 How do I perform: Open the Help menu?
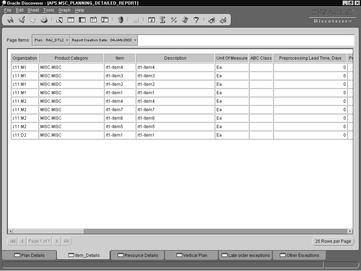(x=79, y=10)
